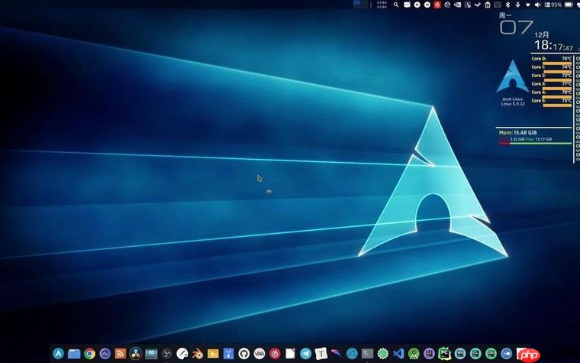The image size is (580, 363).
Task: Open the white pen drawing app icon
Action: point(182,354)
